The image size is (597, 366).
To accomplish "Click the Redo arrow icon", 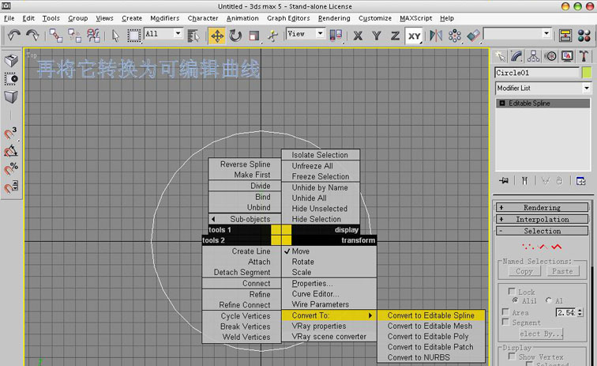I will point(32,36).
